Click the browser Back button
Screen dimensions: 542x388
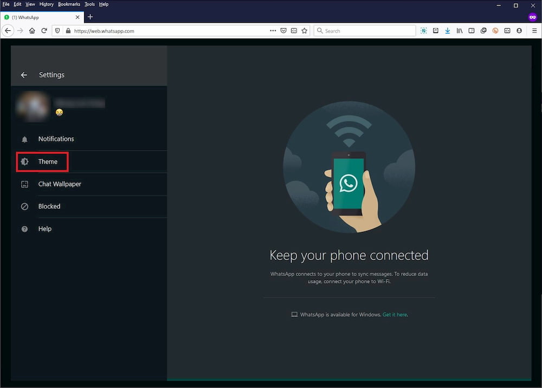pos(8,31)
